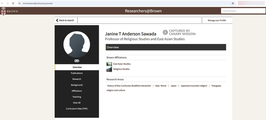
Task: Click the browser forward arrow
Action: (7, 3)
